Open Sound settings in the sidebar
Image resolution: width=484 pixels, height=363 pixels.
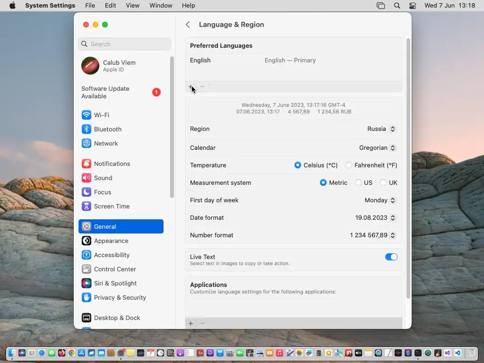click(x=121, y=178)
